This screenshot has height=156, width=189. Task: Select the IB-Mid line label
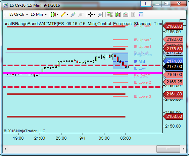click(x=139, y=62)
